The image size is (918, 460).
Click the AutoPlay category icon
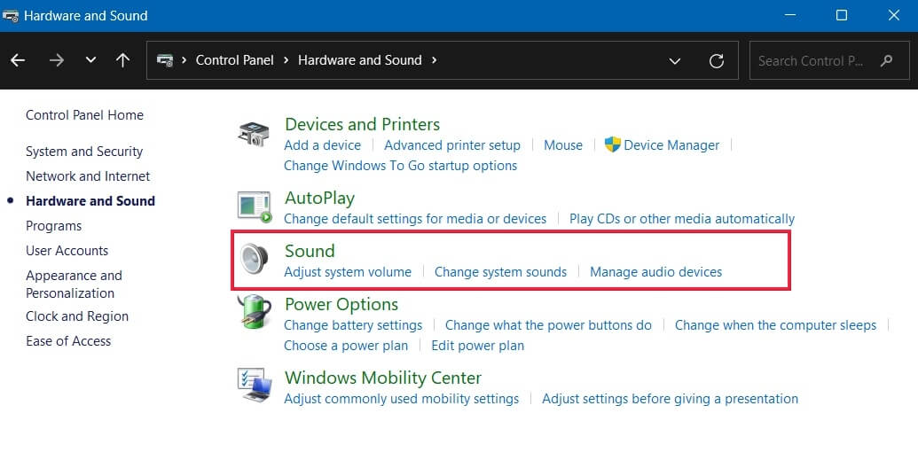click(x=255, y=207)
